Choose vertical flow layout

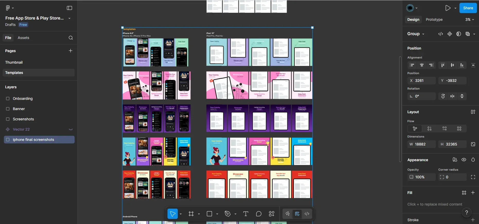(430, 129)
